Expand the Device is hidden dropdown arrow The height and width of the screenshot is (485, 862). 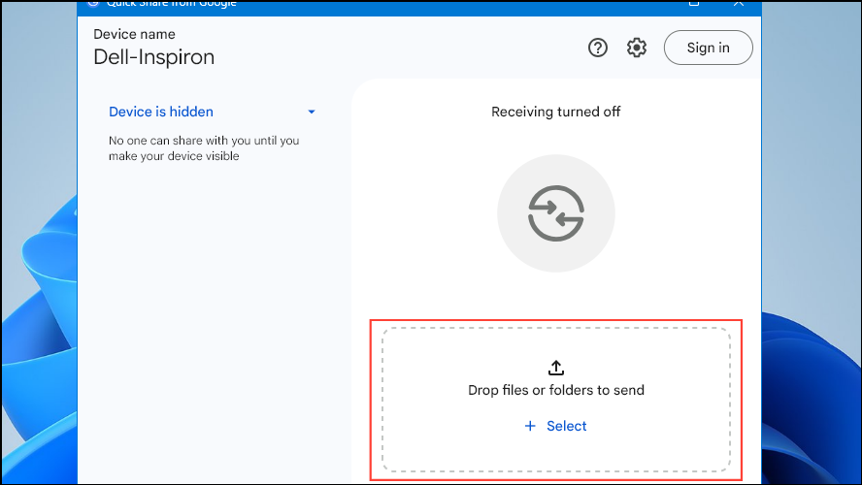point(312,113)
